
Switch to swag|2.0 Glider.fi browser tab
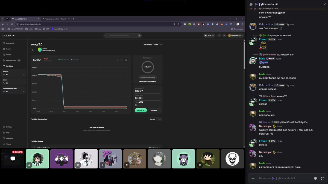[26, 19]
